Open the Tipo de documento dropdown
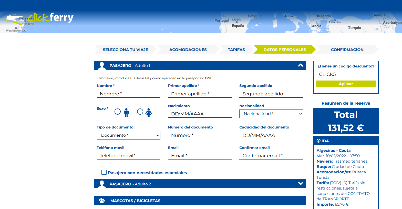Screen dimensions: 402x209 coord(129,135)
